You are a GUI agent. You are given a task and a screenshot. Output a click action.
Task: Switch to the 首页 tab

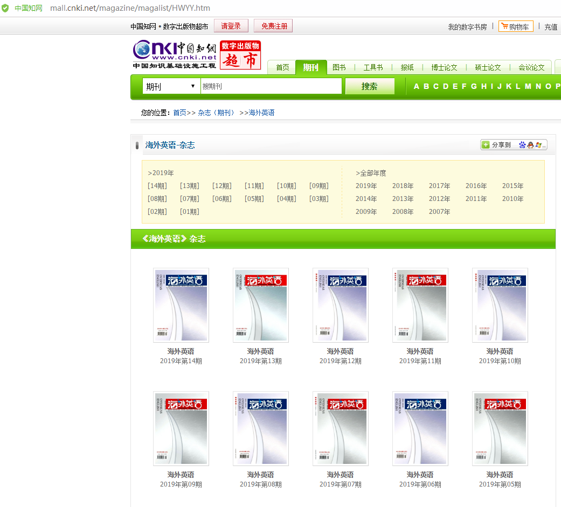282,67
